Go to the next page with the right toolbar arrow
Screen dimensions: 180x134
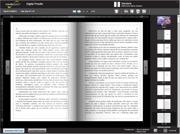coord(79,12)
